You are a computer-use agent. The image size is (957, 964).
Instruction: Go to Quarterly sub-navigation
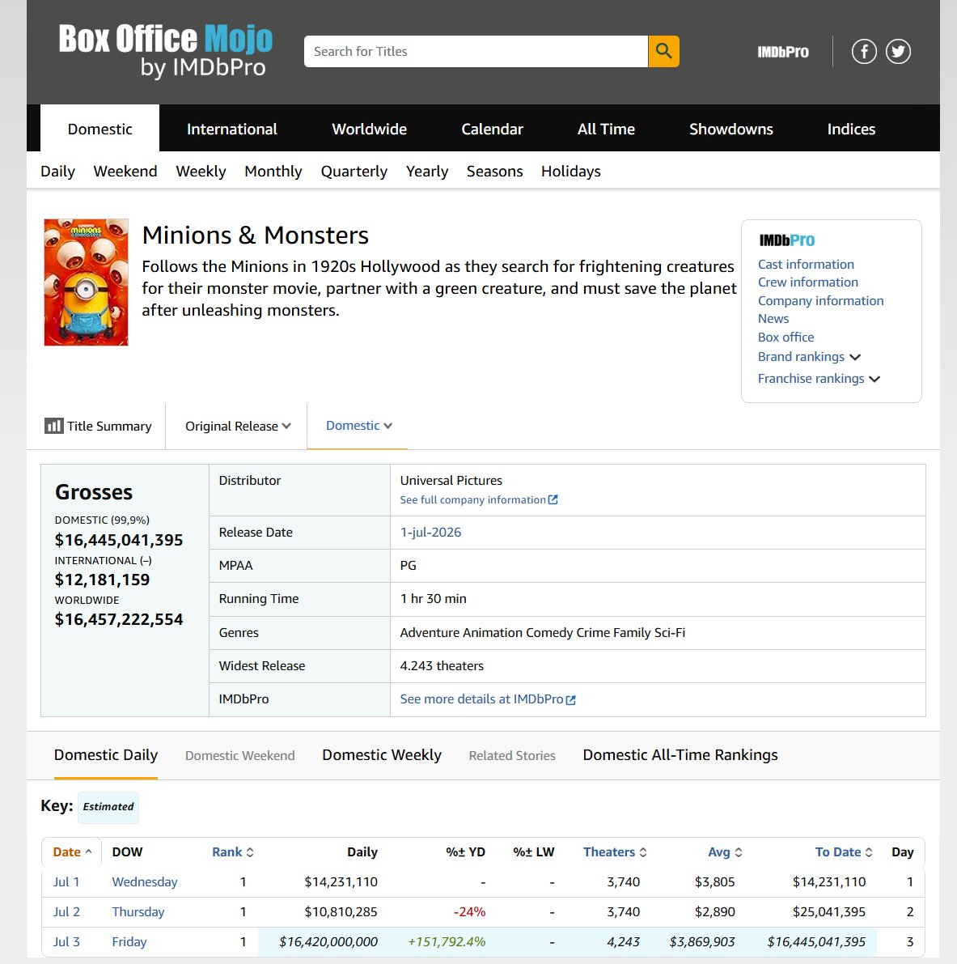[x=354, y=172]
